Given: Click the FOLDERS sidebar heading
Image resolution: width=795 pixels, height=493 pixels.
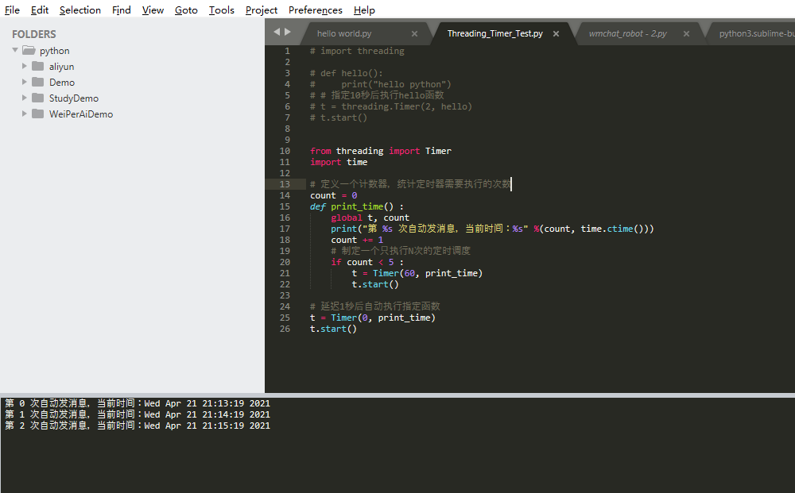Looking at the screenshot, I should (x=34, y=34).
